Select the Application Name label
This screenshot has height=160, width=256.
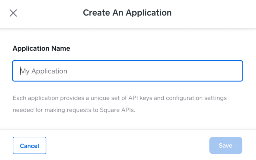click(41, 48)
